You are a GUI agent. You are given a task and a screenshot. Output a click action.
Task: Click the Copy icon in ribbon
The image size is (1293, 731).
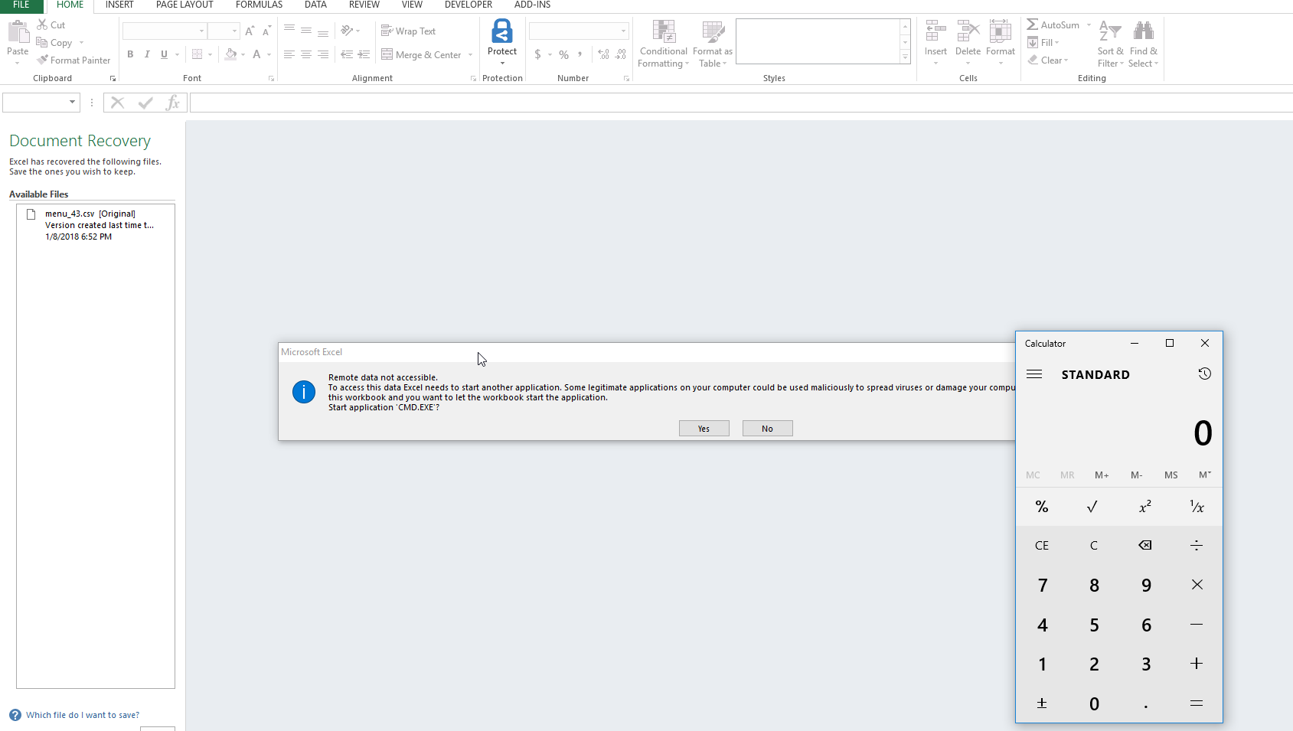point(42,42)
